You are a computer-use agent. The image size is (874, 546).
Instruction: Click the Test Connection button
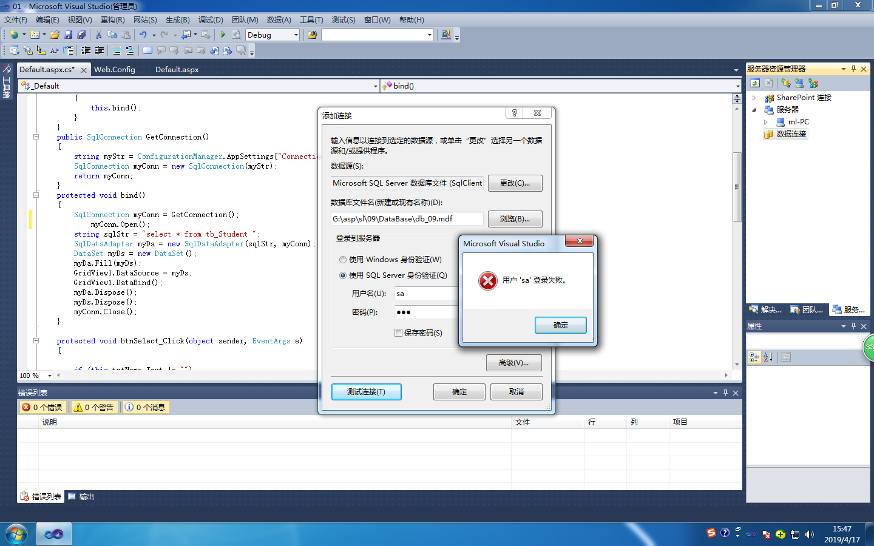367,392
